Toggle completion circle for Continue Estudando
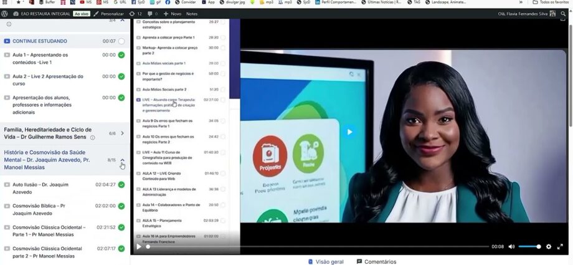Viewport: 573px width, 265px height. coord(121,41)
